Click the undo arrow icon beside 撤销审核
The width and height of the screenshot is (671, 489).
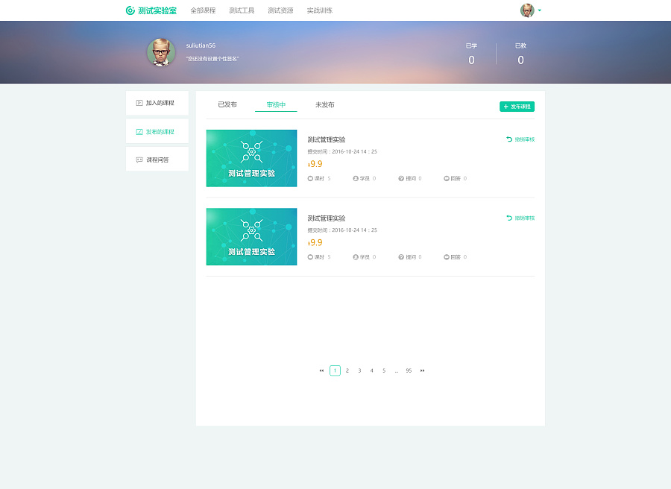click(508, 139)
